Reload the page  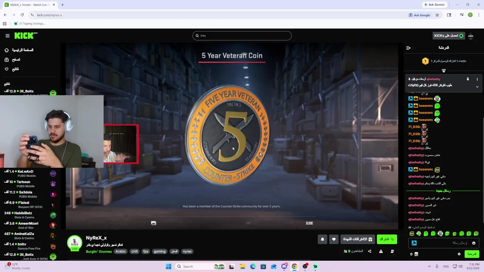[x=22, y=15]
